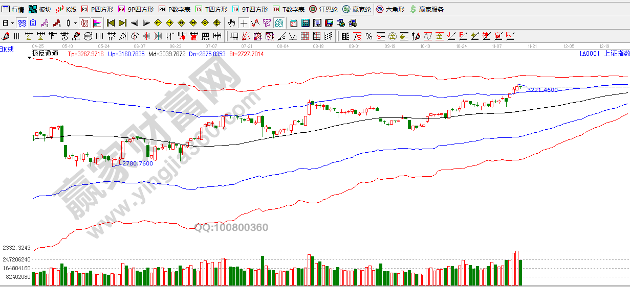630x287 pixels.
Task: Click the calculator icon in toolbar
Action: click(306, 23)
